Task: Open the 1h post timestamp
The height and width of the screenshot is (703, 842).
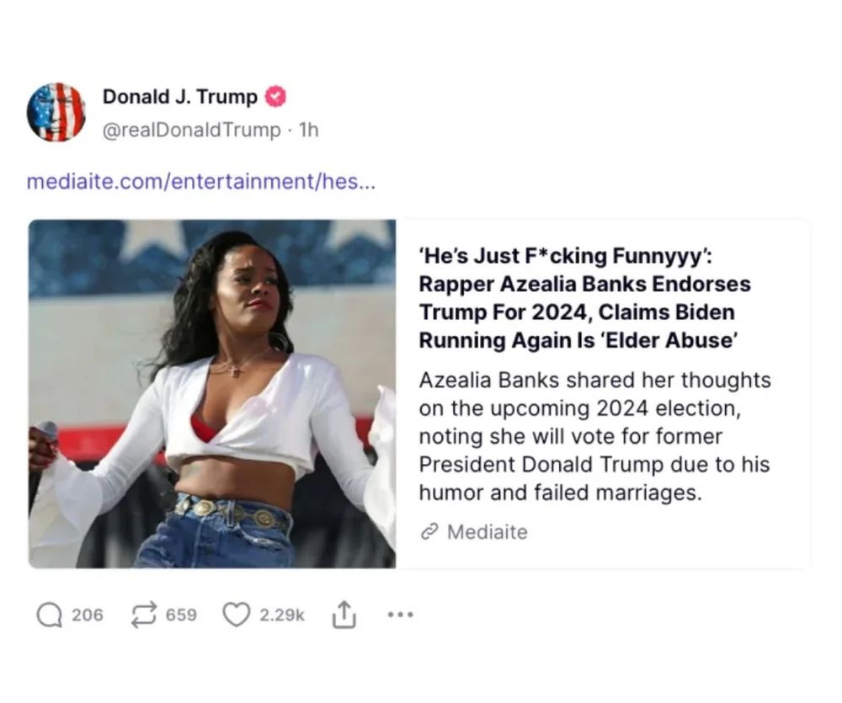Action: (309, 130)
